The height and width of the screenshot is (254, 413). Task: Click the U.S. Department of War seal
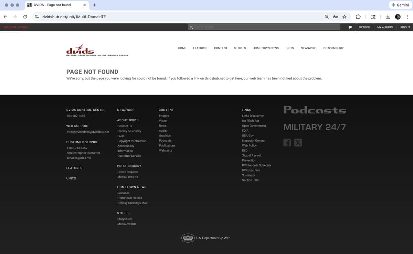click(x=188, y=238)
